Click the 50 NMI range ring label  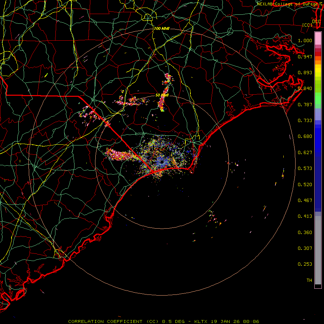click(162, 95)
